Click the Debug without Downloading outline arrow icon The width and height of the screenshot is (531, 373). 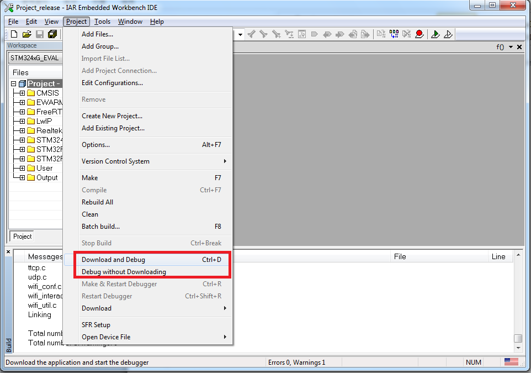click(448, 34)
